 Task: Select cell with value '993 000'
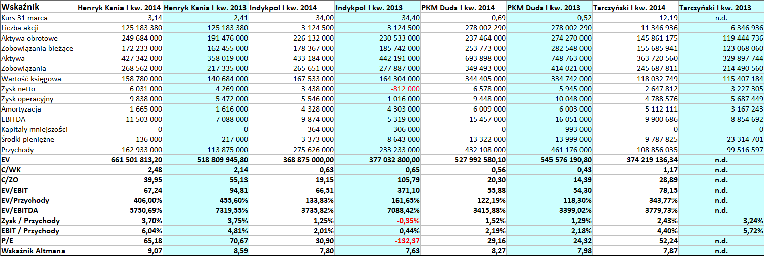(549, 129)
